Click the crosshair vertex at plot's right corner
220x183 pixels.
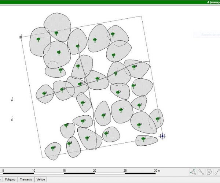point(163,136)
